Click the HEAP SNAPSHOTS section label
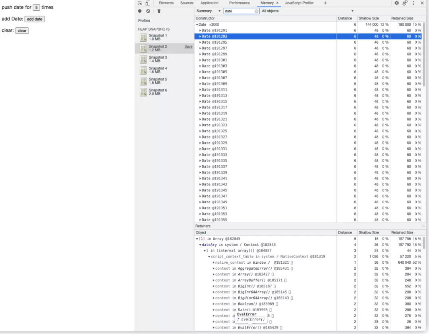This screenshot has width=429, height=334. click(x=154, y=29)
